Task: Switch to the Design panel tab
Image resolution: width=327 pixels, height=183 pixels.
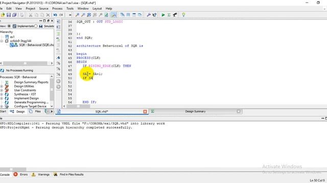Action: (18, 112)
